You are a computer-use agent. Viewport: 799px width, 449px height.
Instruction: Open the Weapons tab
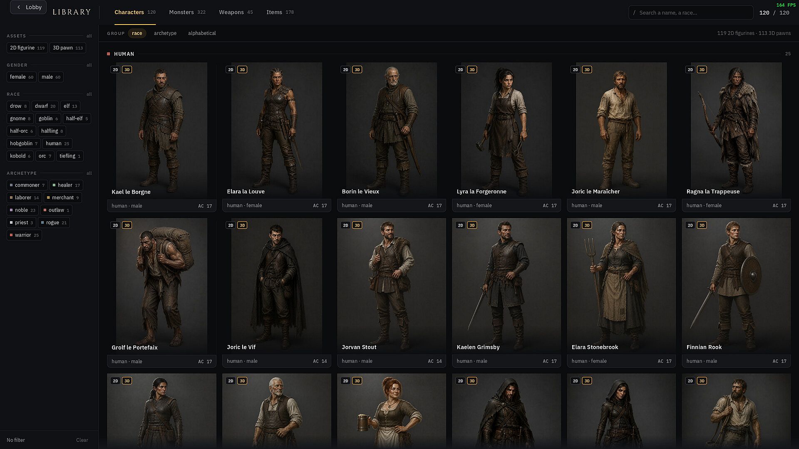236,12
